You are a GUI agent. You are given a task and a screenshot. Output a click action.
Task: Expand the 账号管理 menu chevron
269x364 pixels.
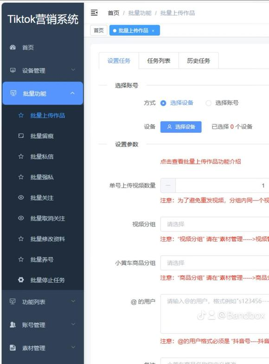(73, 324)
